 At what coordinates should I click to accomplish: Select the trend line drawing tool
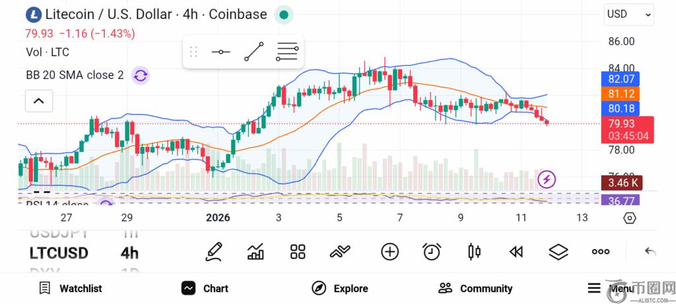253,52
